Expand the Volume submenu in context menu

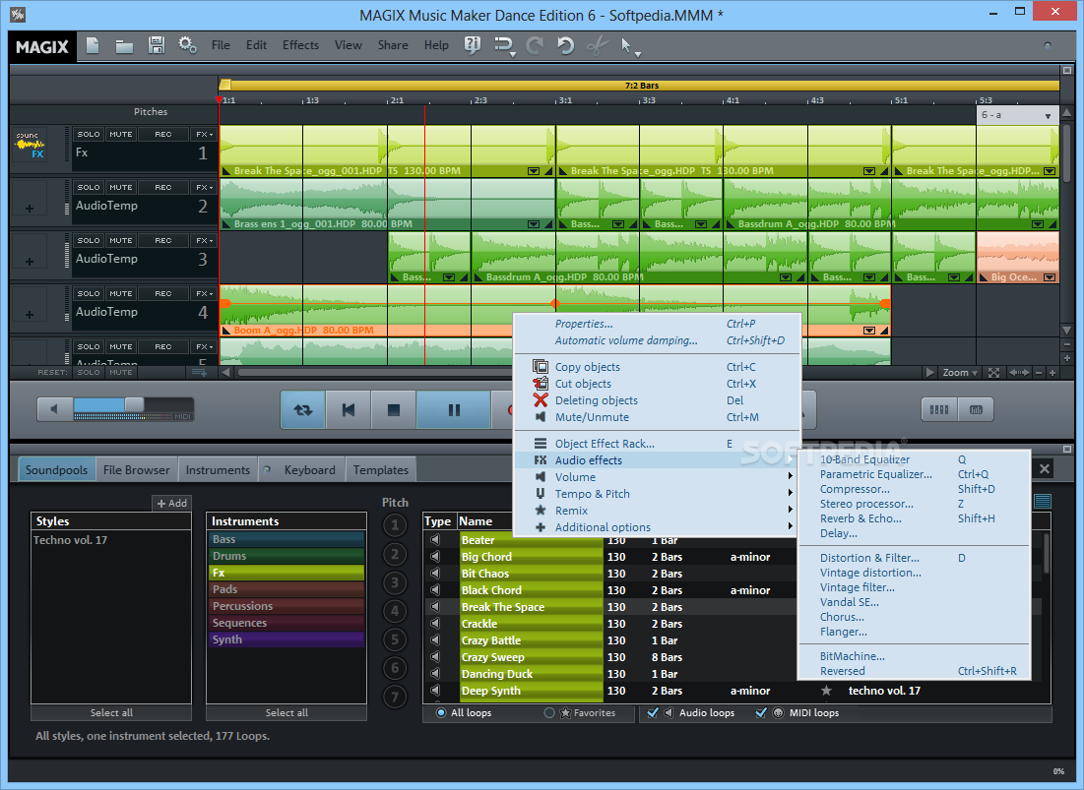pyautogui.click(x=658, y=477)
